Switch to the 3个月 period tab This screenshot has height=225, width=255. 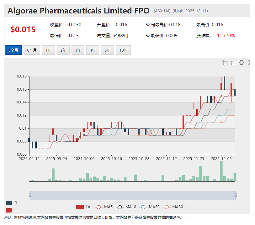pyautogui.click(x=13, y=50)
